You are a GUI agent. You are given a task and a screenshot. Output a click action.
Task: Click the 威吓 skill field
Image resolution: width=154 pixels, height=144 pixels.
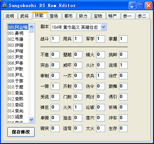click(x=78, y=65)
